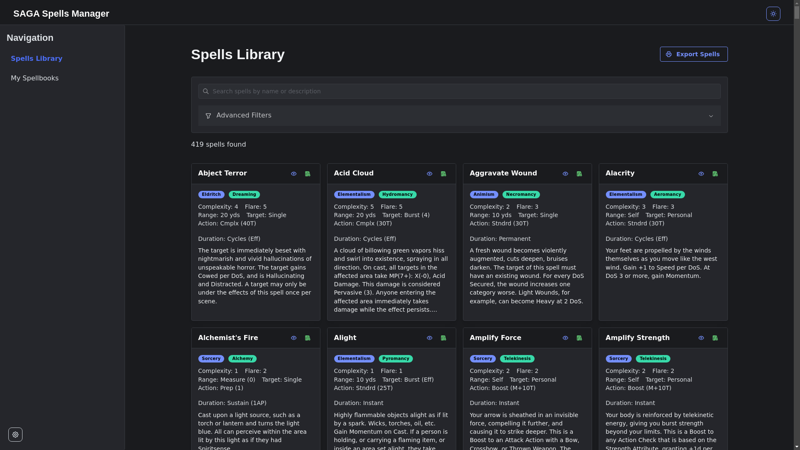This screenshot has height=450, width=800.
Task: Click the Export Spells button
Action: click(694, 54)
